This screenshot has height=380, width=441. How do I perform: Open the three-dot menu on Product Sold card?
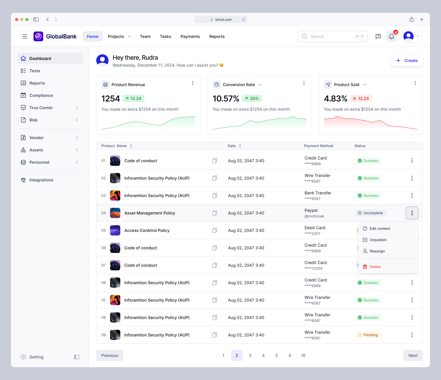click(x=415, y=83)
